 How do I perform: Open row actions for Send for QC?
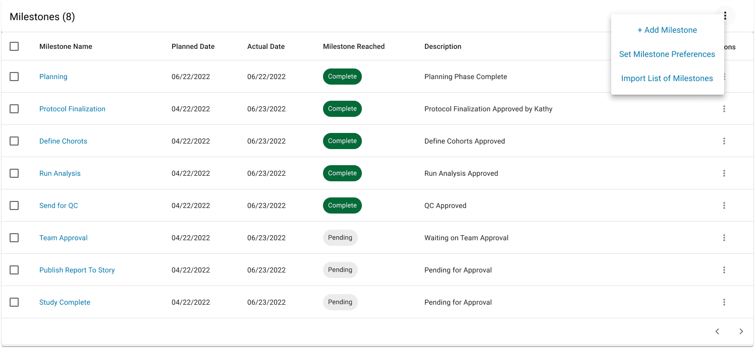(x=724, y=205)
